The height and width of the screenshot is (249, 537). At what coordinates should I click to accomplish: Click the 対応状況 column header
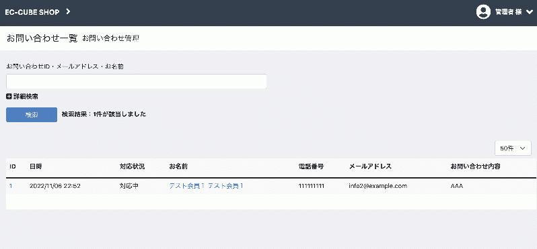tap(132, 166)
